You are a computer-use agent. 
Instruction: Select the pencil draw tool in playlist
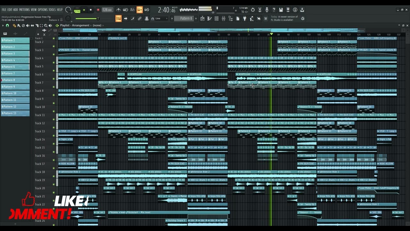point(14,25)
